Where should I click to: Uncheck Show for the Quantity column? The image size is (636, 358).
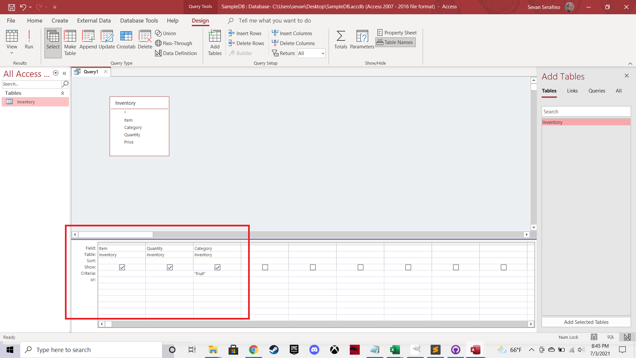click(170, 267)
